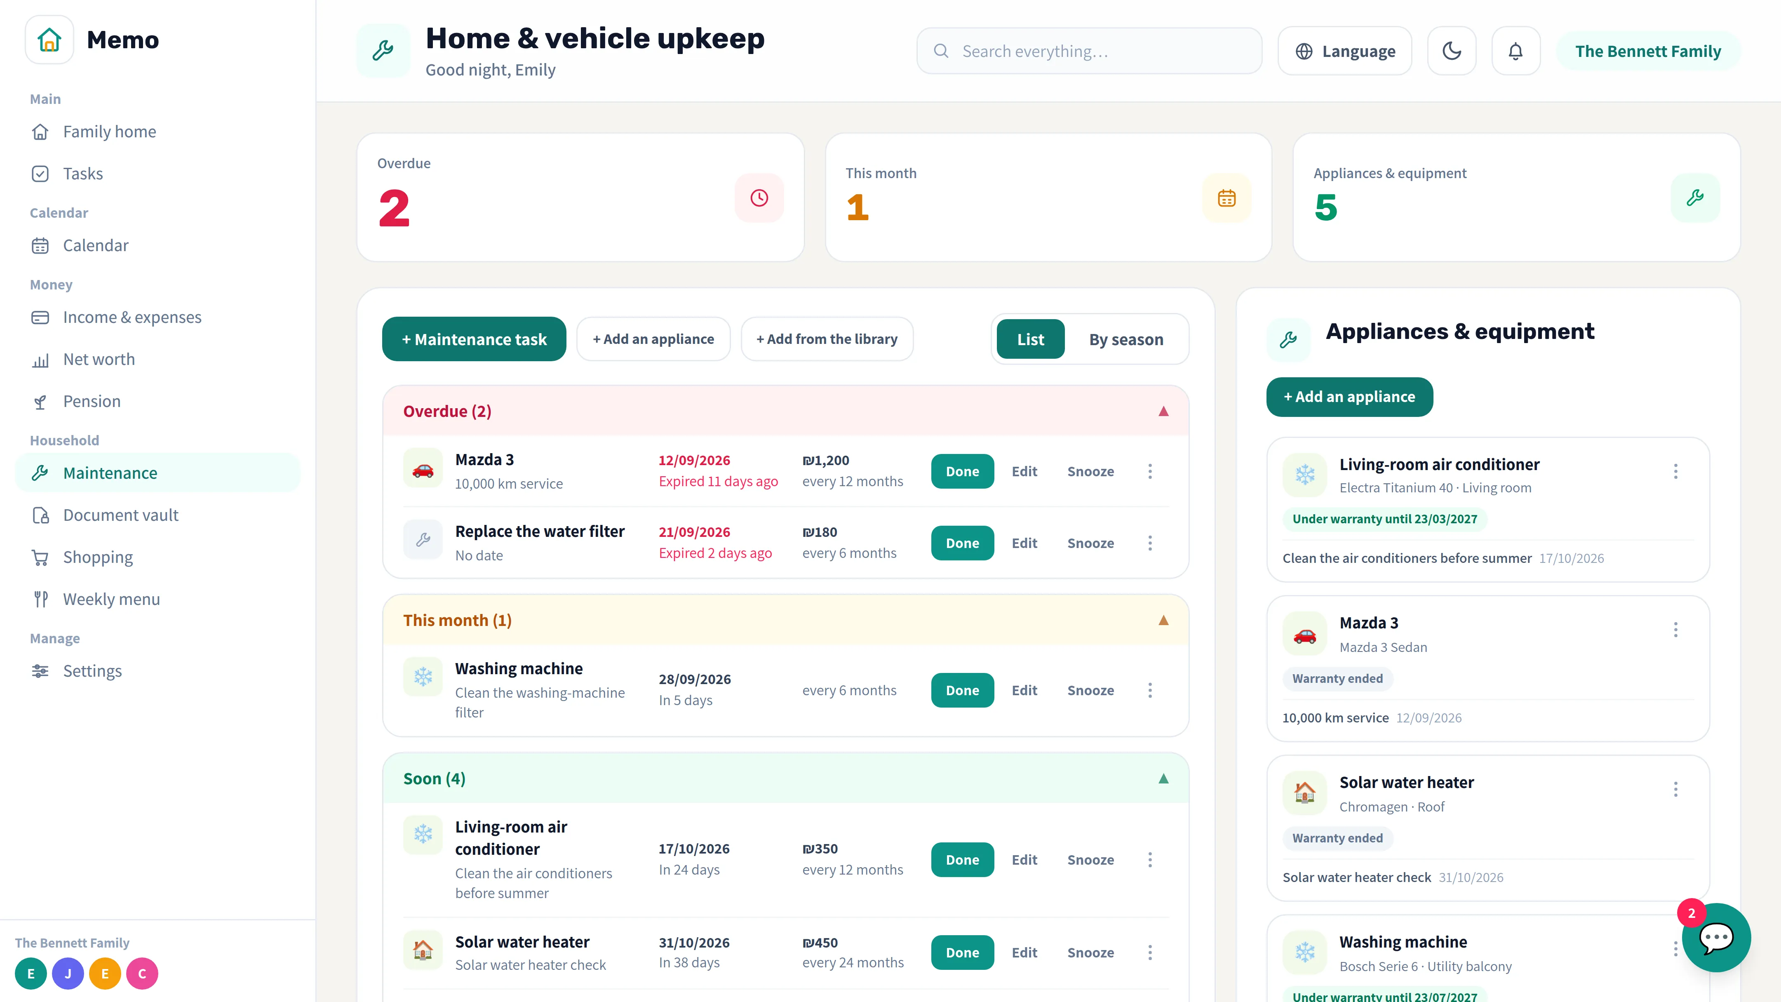The height and width of the screenshot is (1002, 1781).
Task: Open menu on Solar water heater appliance card
Action: [1675, 789]
